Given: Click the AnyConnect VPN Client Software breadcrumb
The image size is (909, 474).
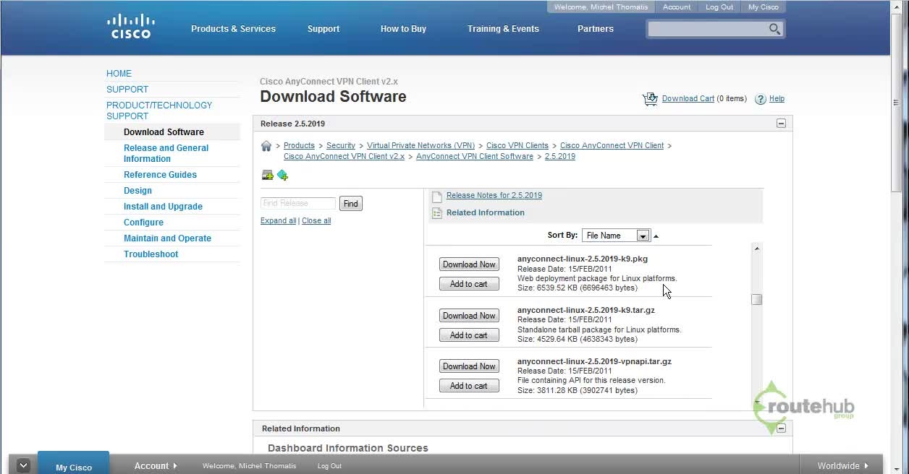Looking at the screenshot, I should (x=475, y=157).
